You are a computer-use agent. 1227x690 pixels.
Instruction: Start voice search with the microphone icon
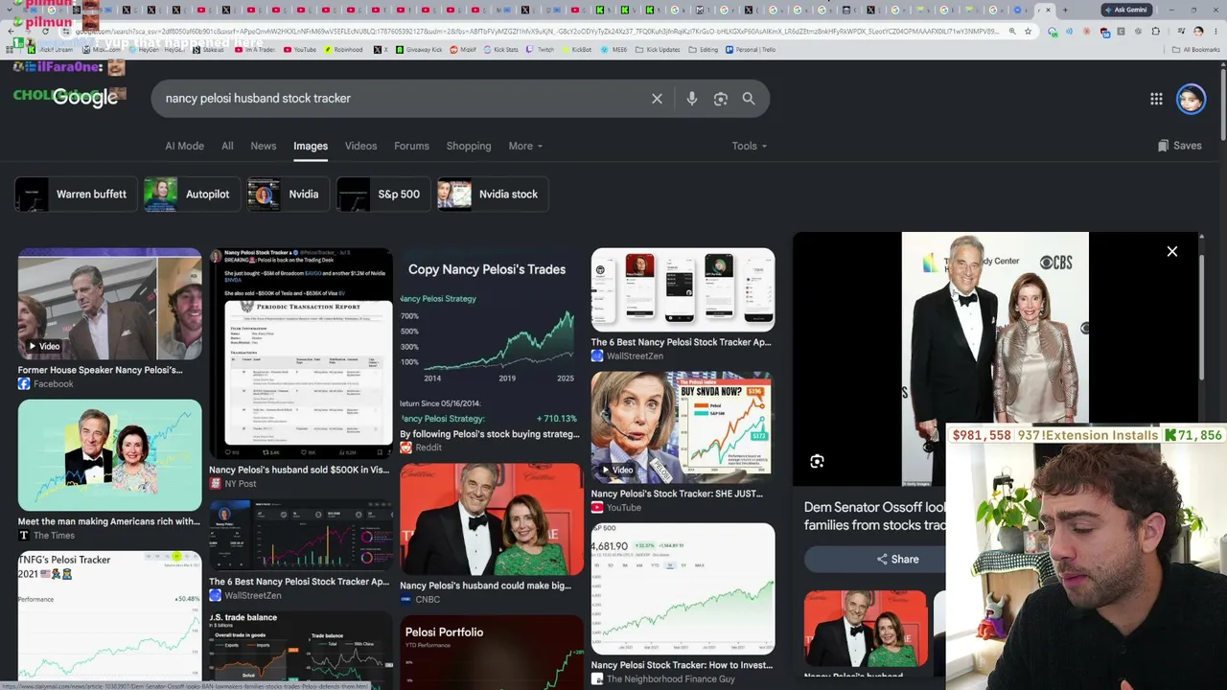pos(691,99)
